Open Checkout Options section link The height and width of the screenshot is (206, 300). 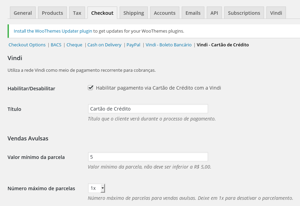coord(27,45)
